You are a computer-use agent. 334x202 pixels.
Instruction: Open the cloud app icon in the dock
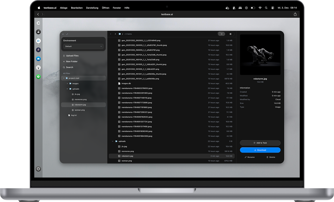point(38,59)
